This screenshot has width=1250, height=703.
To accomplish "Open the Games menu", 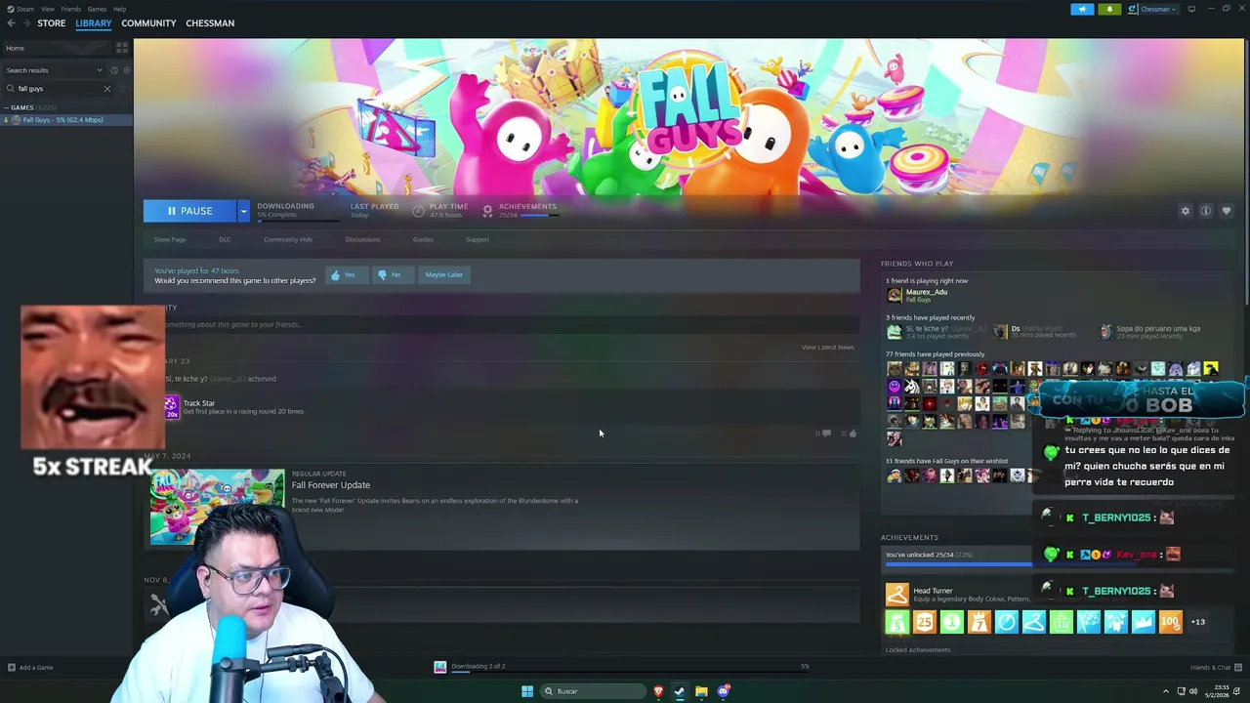I will (x=97, y=9).
